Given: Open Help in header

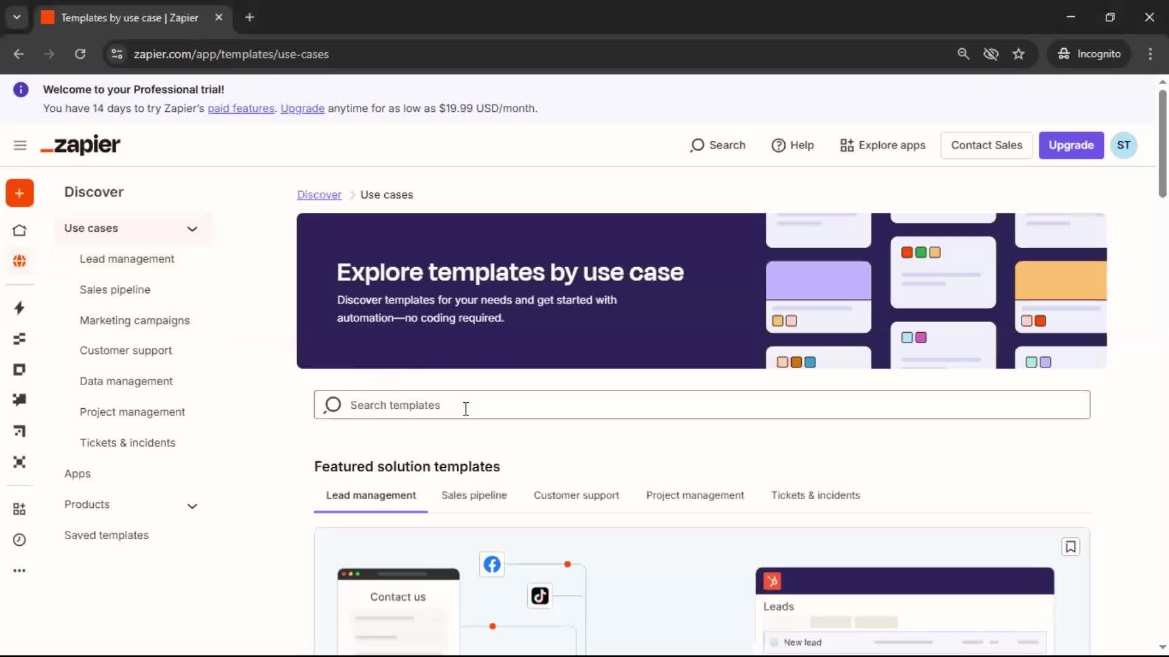Looking at the screenshot, I should coord(793,145).
